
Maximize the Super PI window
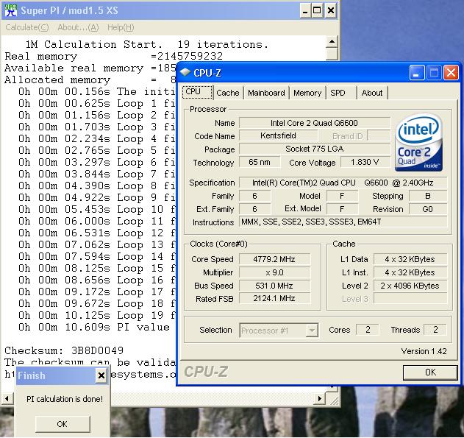317,11
